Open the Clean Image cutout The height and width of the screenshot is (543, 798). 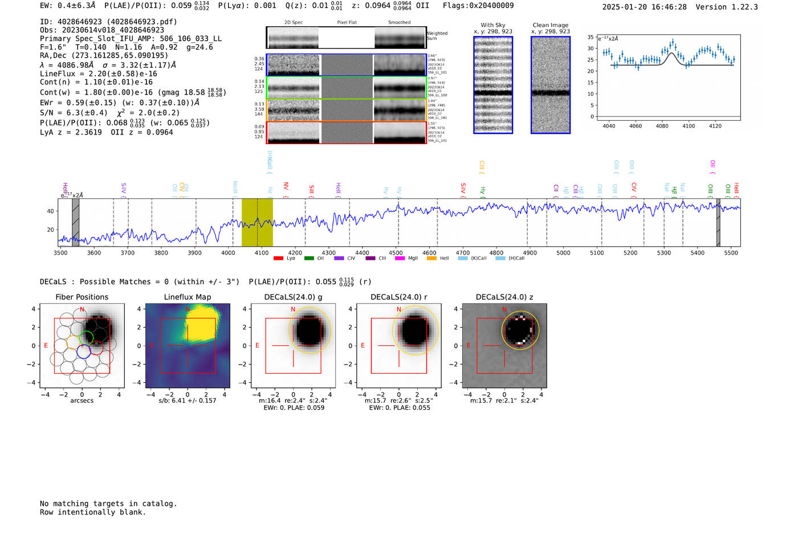click(551, 85)
